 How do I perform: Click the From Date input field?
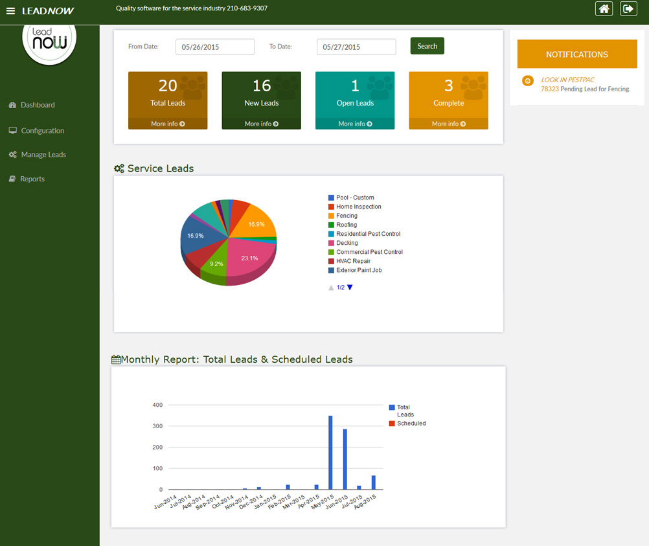(x=214, y=46)
